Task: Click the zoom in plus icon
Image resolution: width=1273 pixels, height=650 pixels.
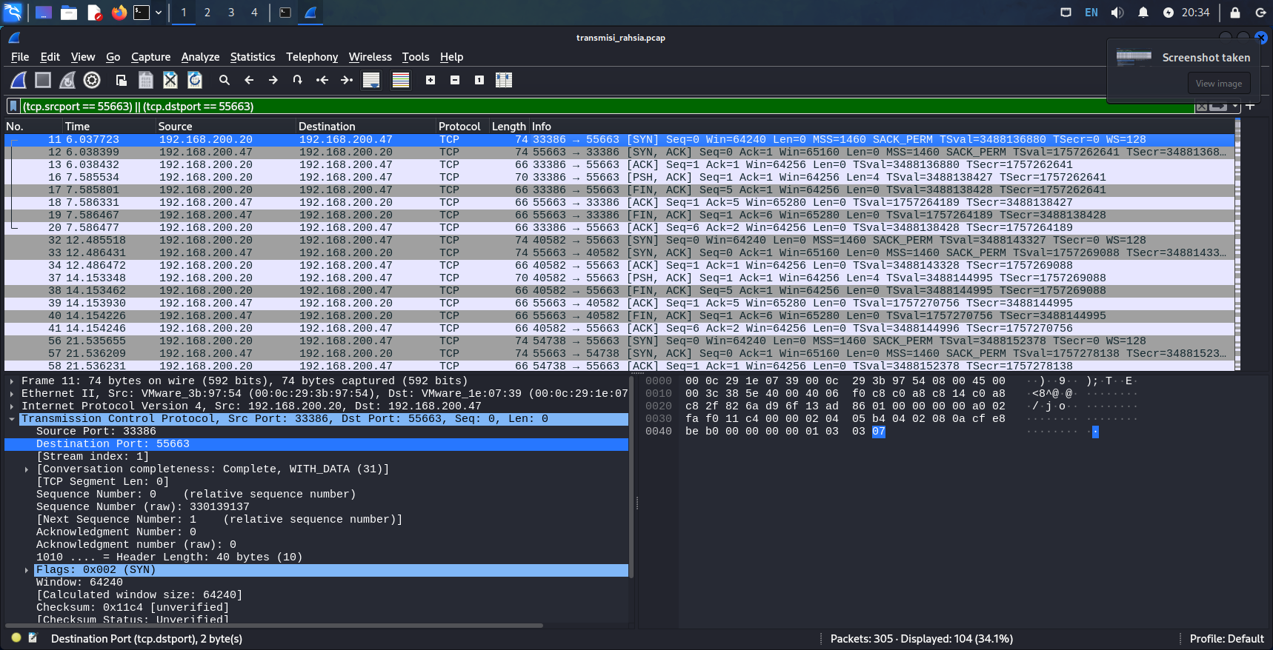Action: pos(431,80)
